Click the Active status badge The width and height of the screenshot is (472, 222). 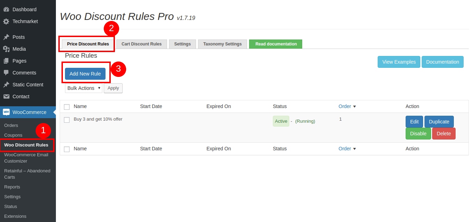pos(281,121)
